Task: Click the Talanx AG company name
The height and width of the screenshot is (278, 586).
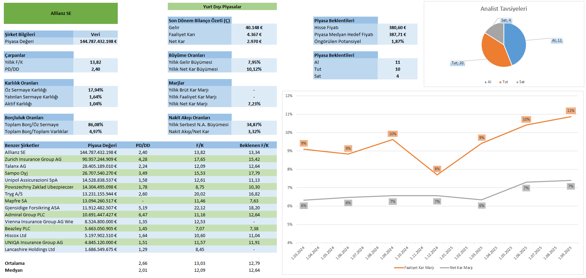Action: coord(15,166)
